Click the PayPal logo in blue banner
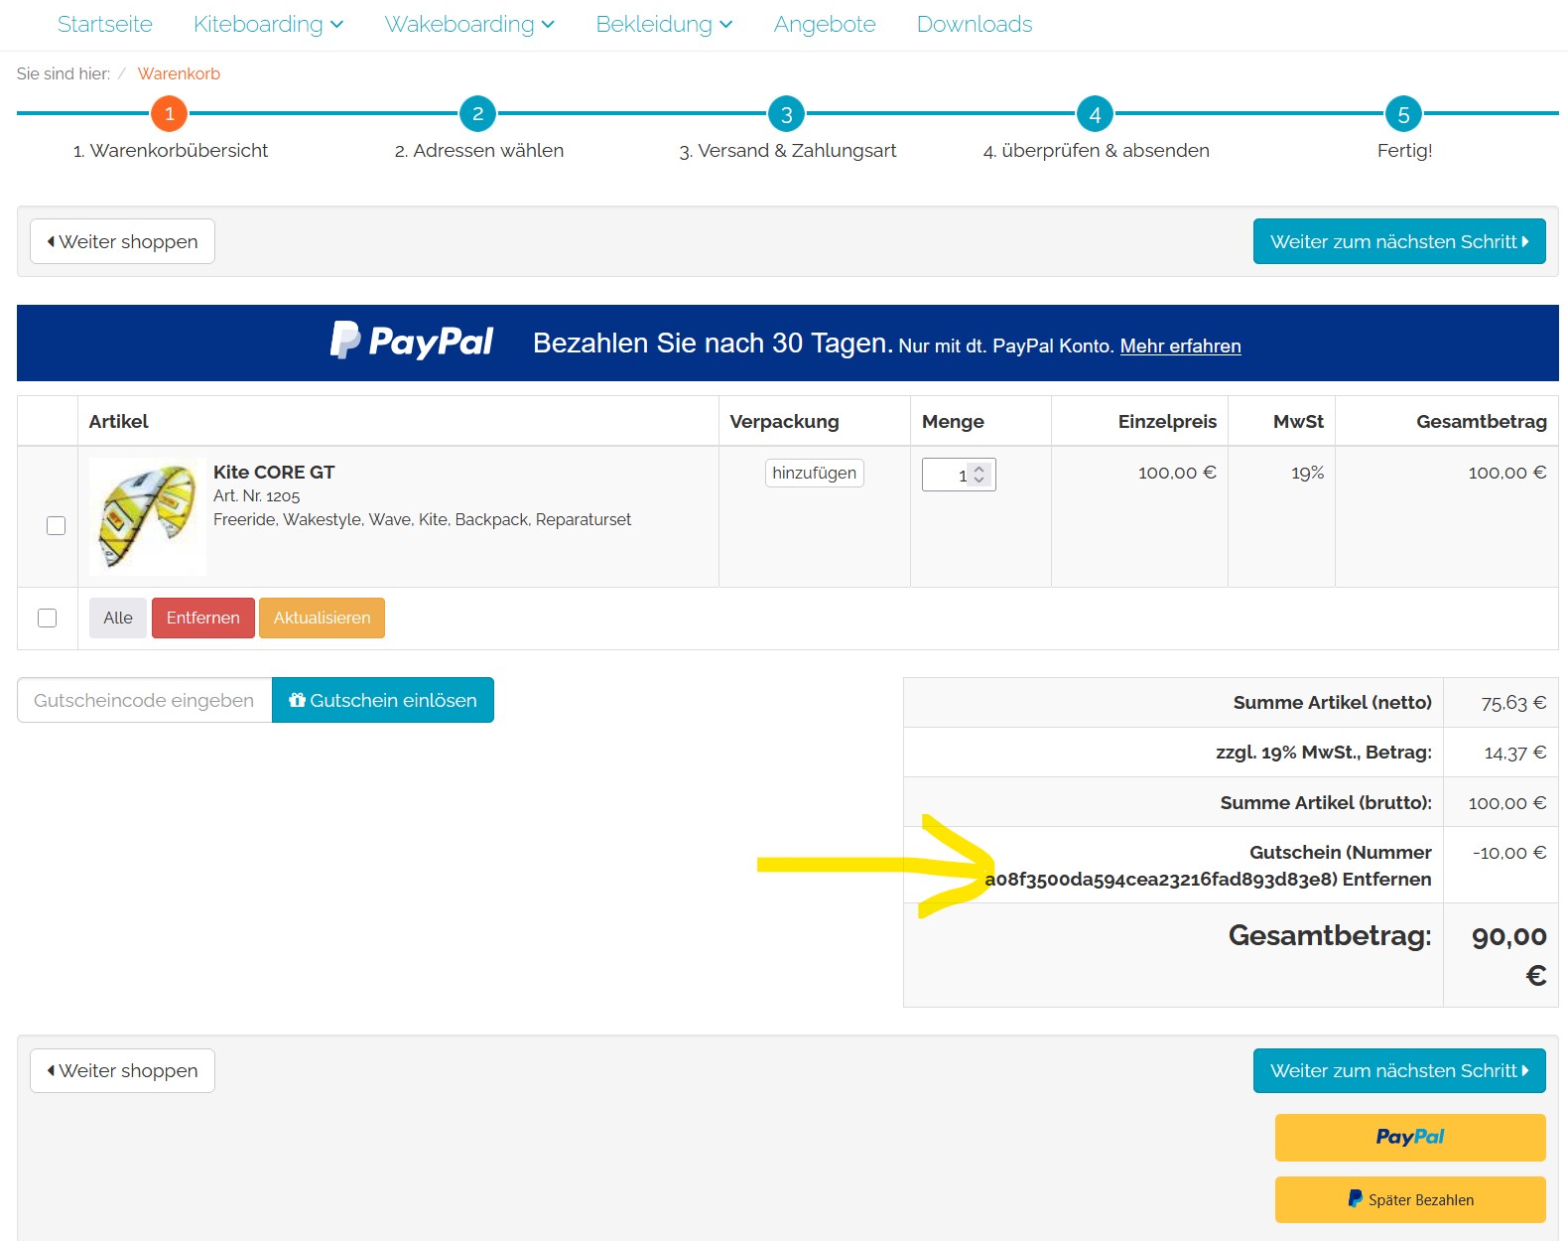This screenshot has height=1241, width=1568. (x=412, y=342)
